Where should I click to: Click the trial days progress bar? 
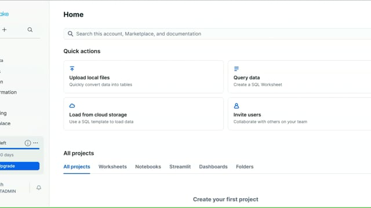click(x=20, y=148)
